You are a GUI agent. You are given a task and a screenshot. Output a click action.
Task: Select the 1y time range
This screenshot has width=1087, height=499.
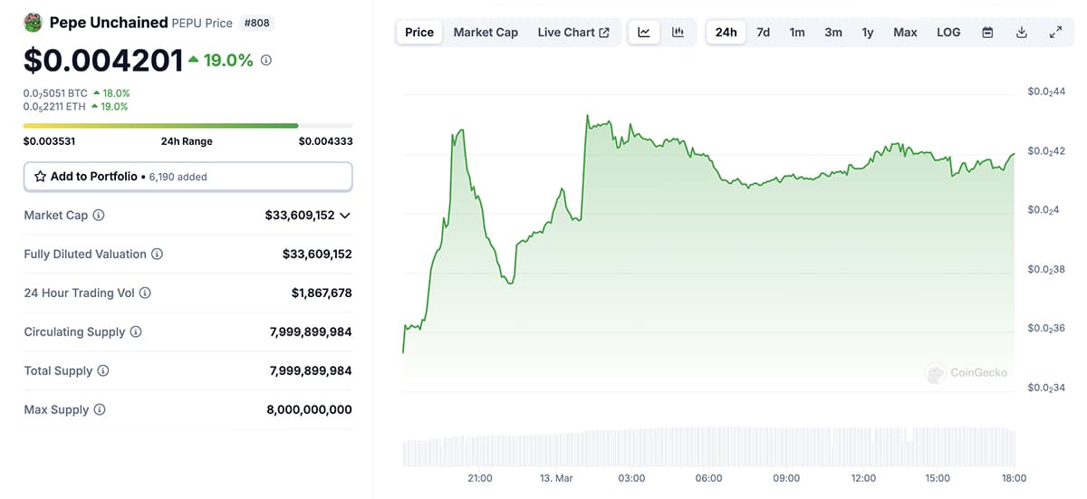pos(868,33)
